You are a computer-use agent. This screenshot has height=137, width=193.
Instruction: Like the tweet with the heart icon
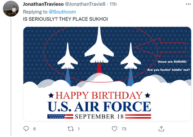114,129
